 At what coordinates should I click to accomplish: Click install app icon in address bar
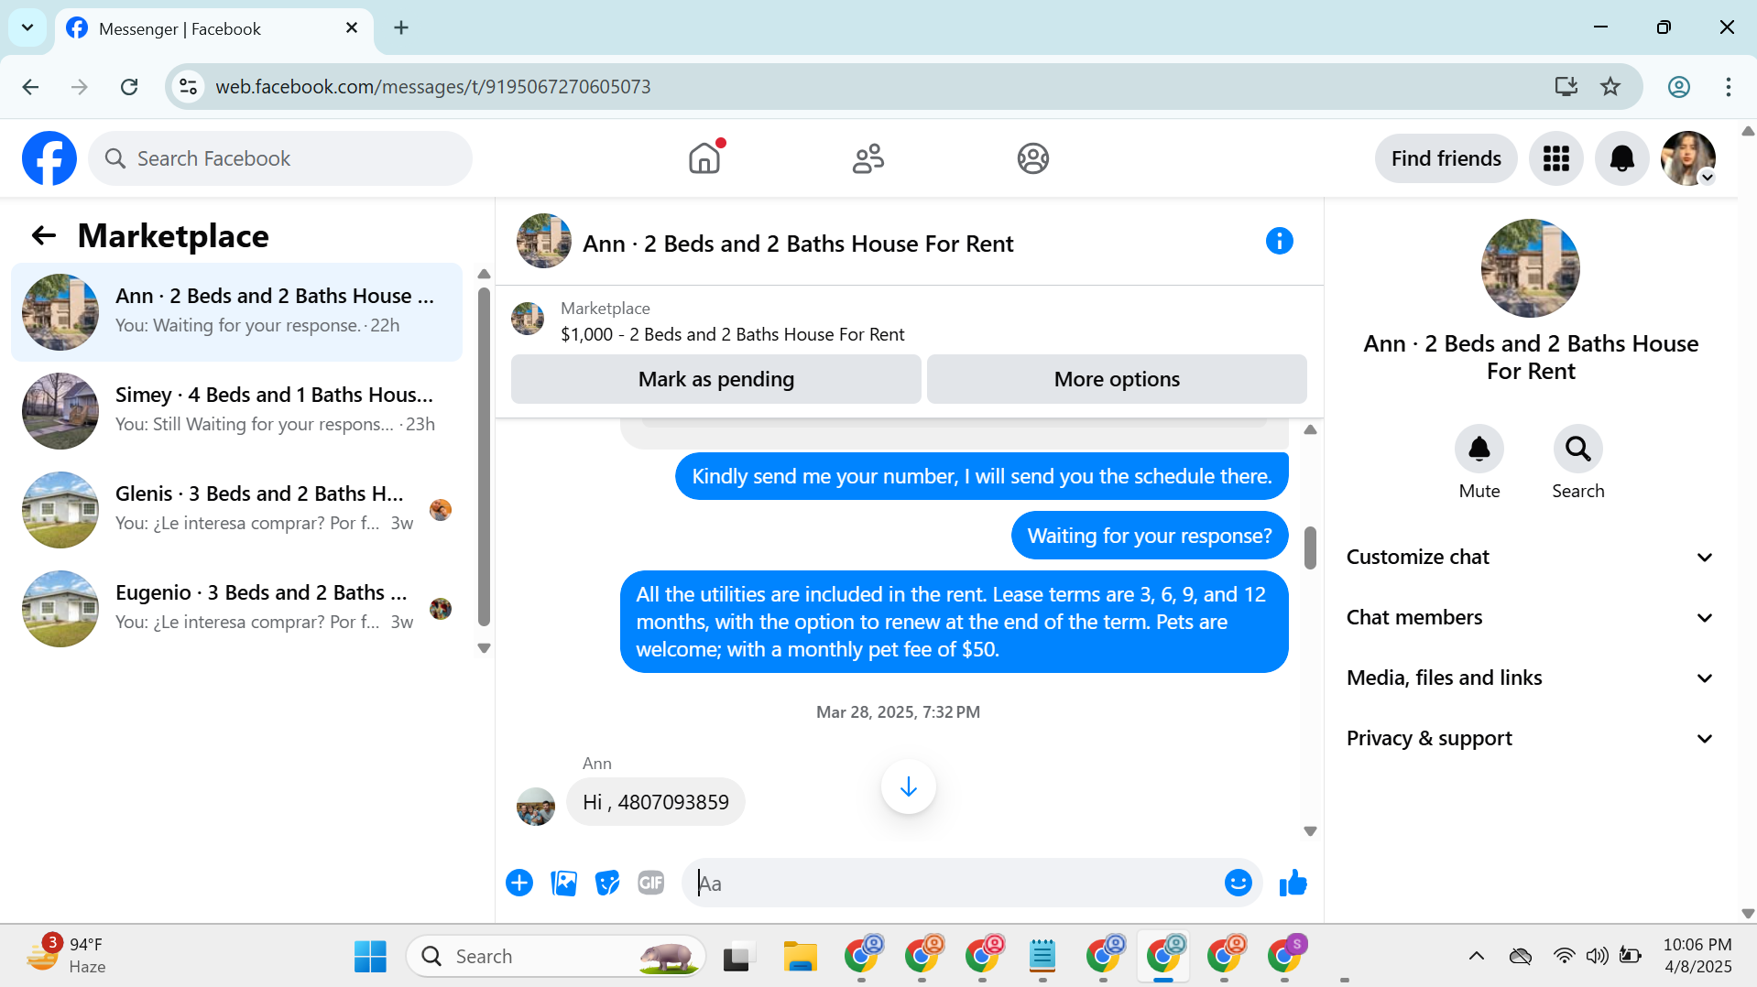pos(1566,86)
